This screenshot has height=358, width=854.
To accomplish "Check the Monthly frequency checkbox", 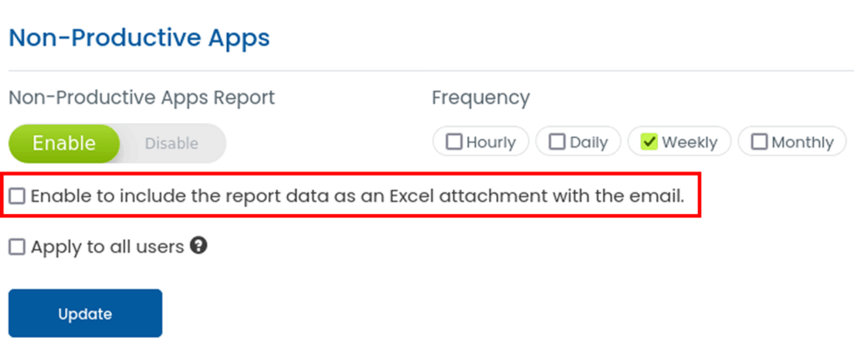I will coord(759,142).
